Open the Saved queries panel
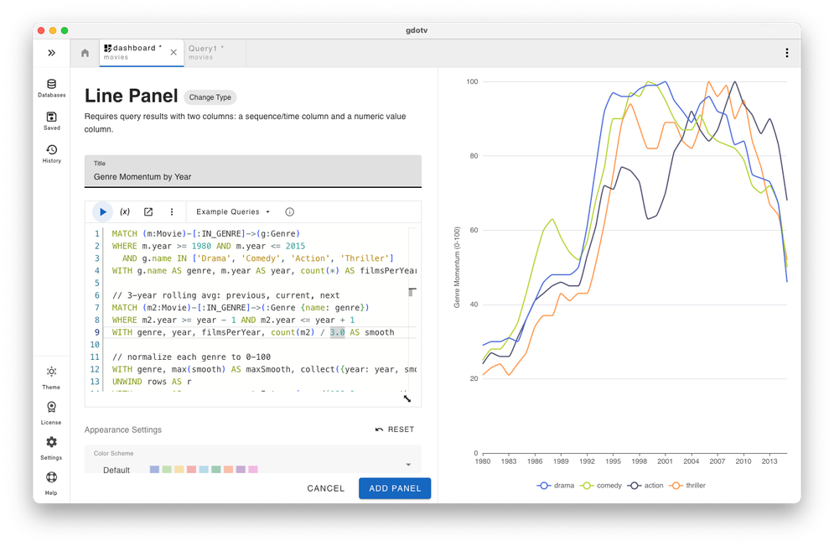This screenshot has width=834, height=547. (51, 121)
